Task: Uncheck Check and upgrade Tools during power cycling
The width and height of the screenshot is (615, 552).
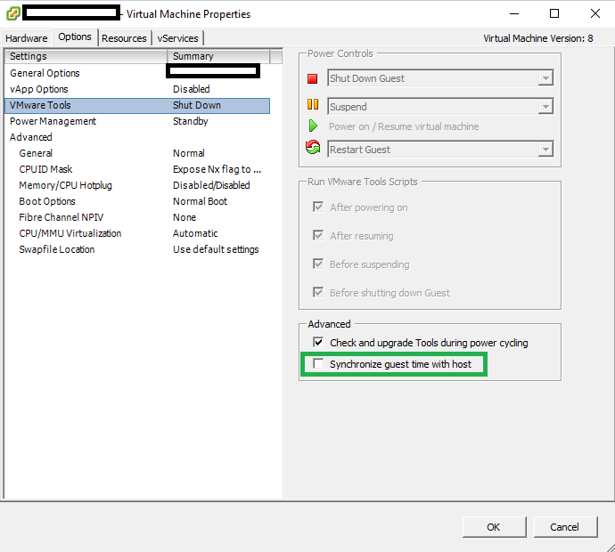Action: 318,342
